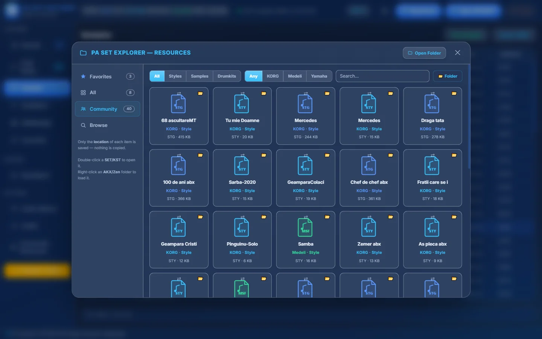Screen dimensions: 542x339
Task: Click the star icon beside Favorites
Action: 83,76
